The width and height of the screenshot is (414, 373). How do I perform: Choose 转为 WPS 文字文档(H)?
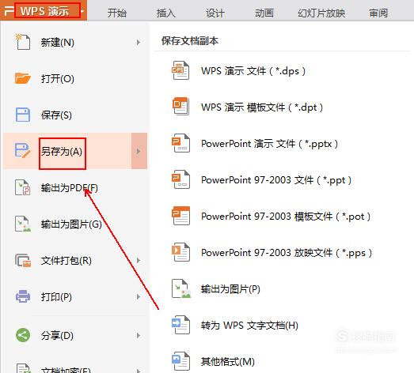coord(249,326)
